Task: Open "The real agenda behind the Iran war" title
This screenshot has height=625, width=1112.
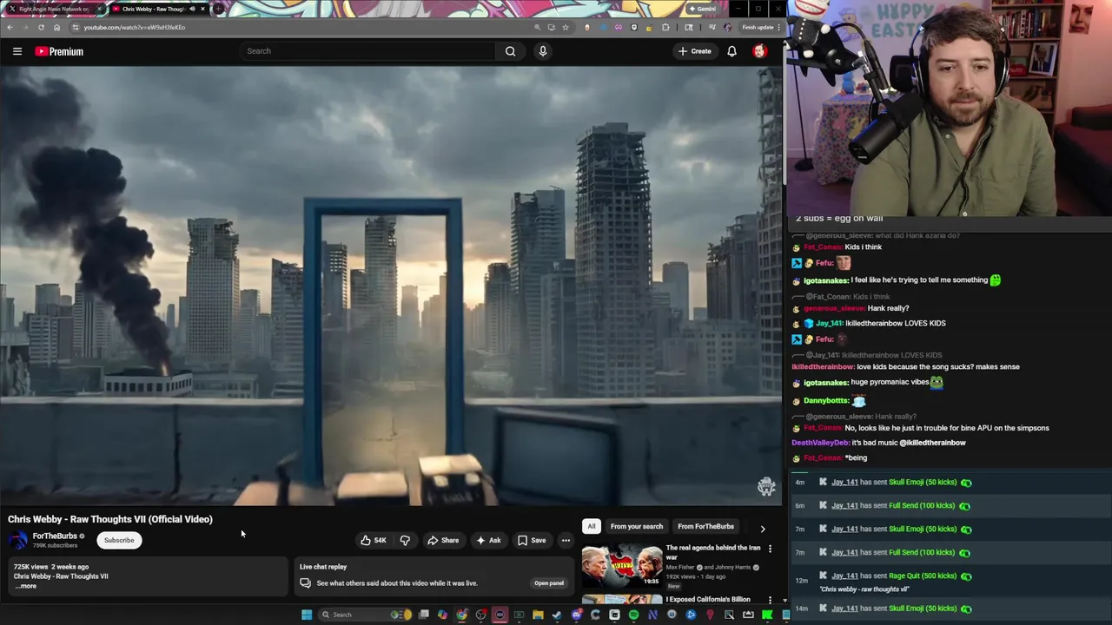Action: (x=713, y=552)
